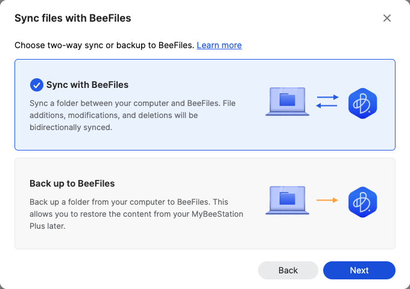Select the Back up to BeeFiles option

click(205, 204)
